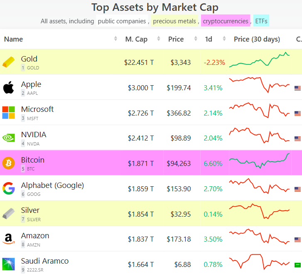Click the Alphabet Google logo icon
Screen dimensions: 302x274
pos(8,188)
